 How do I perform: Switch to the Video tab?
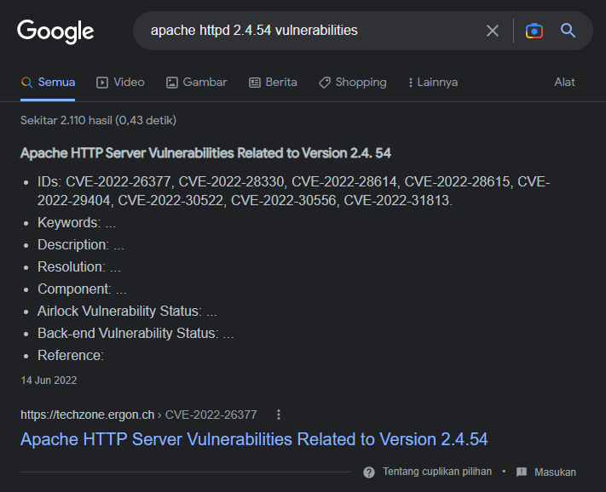(x=120, y=83)
